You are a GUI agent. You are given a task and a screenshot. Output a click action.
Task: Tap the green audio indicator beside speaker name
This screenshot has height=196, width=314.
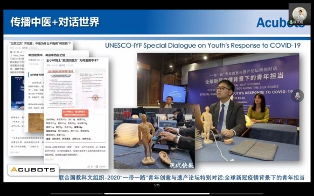[x=291, y=22]
